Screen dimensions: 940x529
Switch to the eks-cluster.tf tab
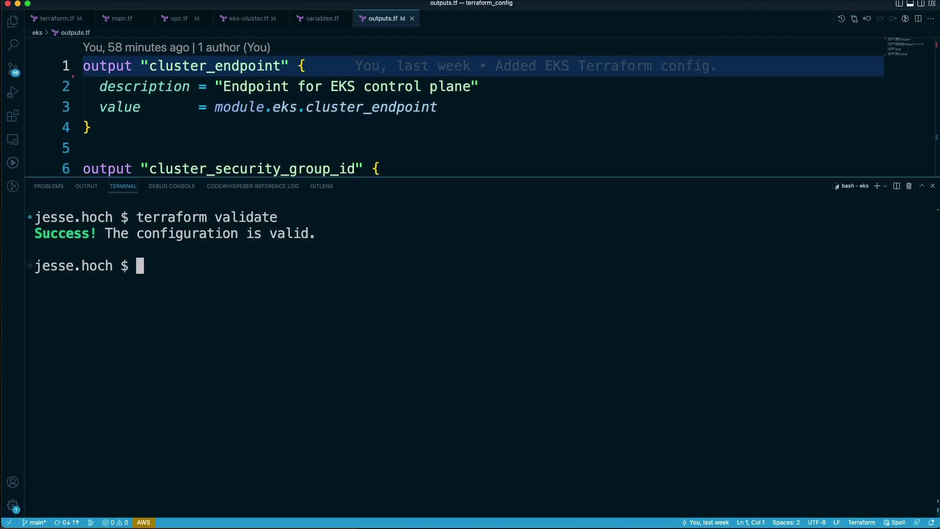pos(248,19)
